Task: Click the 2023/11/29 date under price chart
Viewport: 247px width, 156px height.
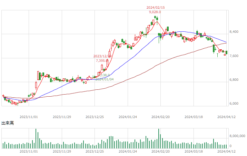Action: [x=62, y=117]
